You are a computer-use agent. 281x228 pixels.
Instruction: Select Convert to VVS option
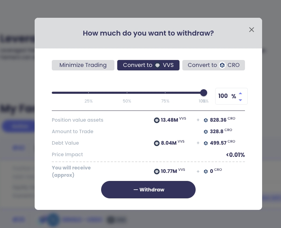[148, 65]
